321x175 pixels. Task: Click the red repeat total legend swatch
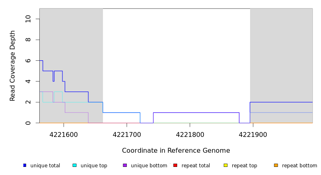(175, 165)
